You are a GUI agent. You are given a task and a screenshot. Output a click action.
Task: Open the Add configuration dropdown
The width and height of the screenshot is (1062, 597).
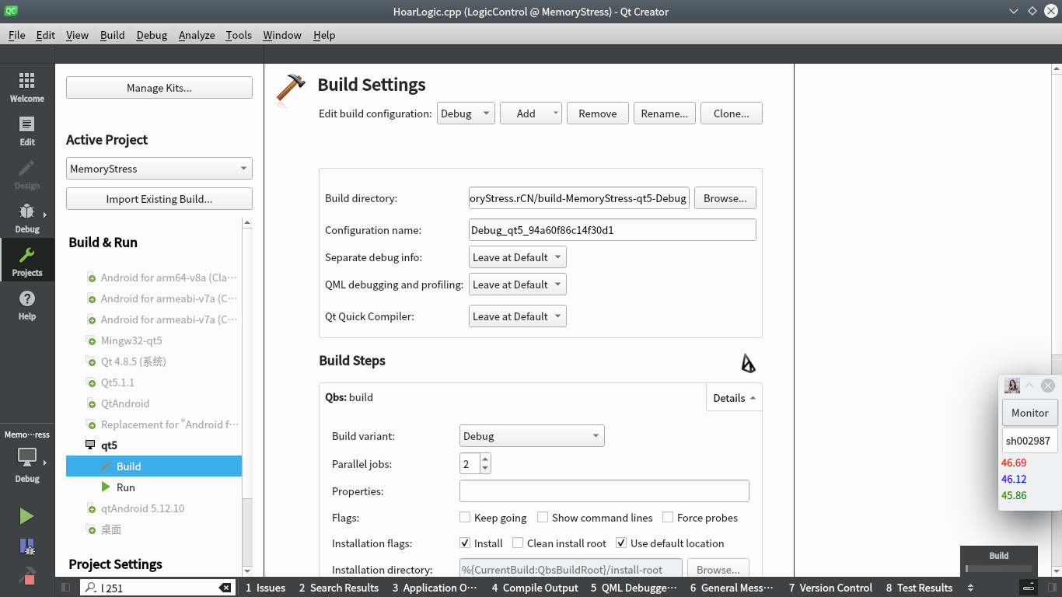(x=531, y=113)
